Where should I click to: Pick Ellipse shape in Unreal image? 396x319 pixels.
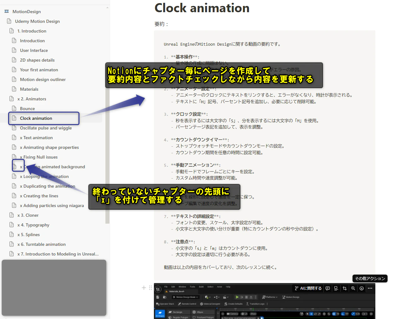coord(203,312)
